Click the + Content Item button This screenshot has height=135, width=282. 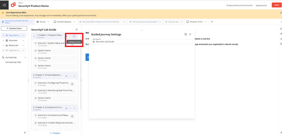(x=14, y=28)
